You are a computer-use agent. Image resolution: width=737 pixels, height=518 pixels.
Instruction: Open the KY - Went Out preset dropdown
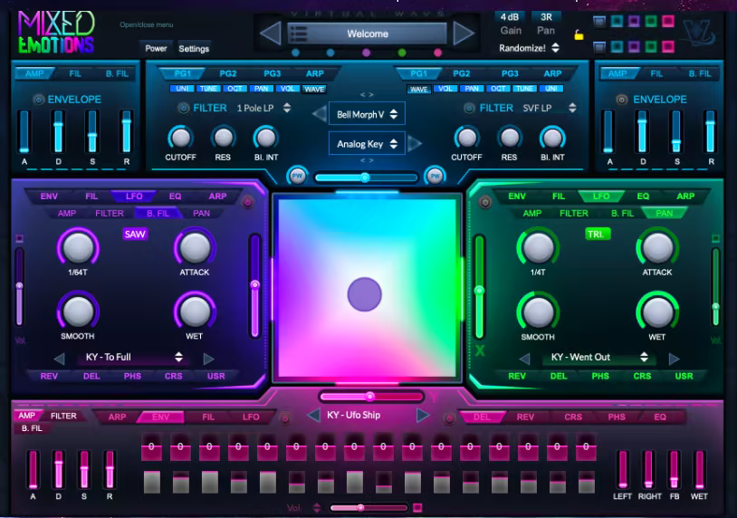click(x=599, y=357)
